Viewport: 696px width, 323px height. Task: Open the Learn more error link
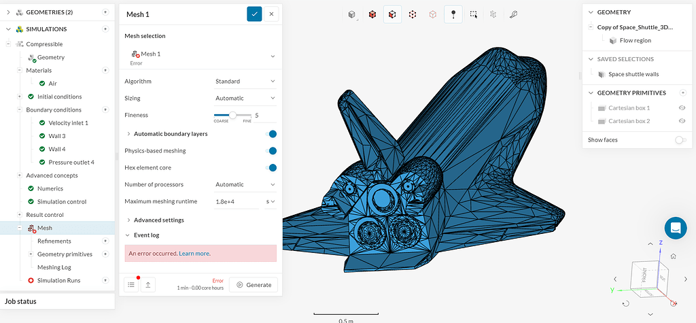pos(194,253)
